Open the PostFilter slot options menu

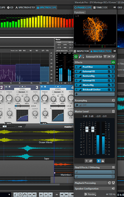(76, 67)
